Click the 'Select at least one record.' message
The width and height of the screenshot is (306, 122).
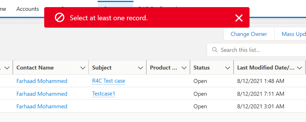pos(109,18)
